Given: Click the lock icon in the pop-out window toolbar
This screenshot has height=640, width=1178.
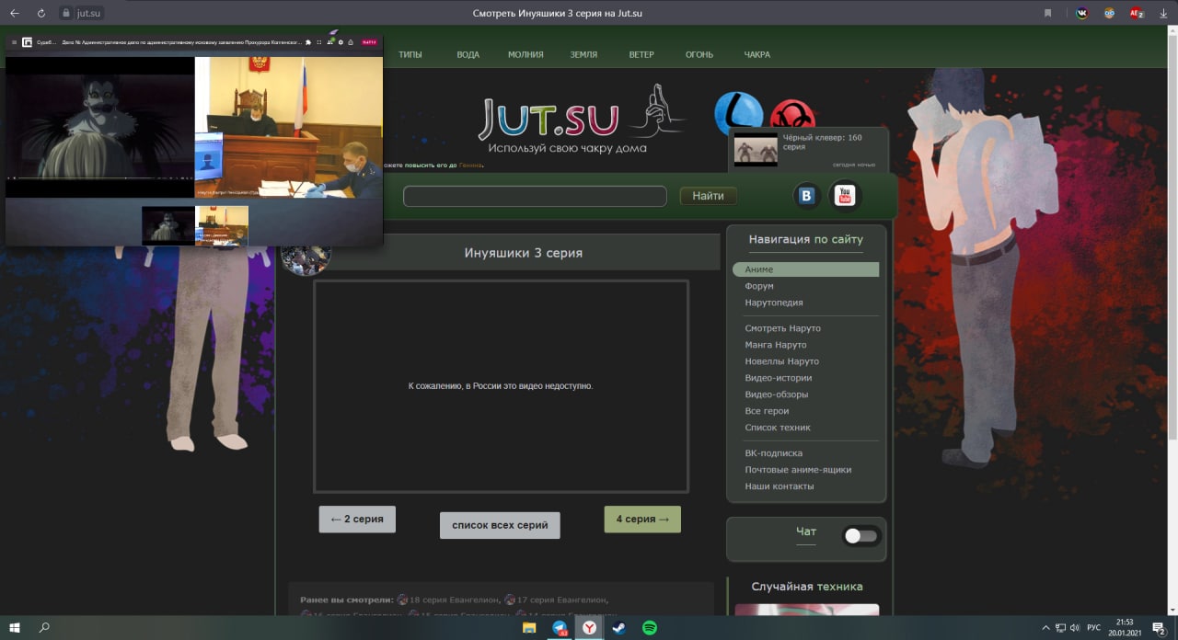Looking at the screenshot, I should (351, 42).
